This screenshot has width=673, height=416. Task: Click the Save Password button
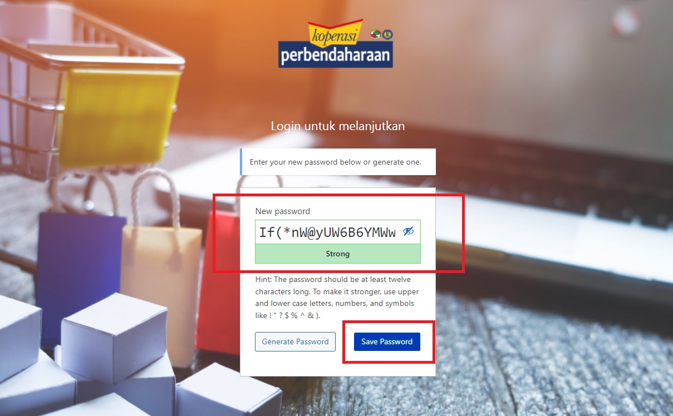(387, 341)
